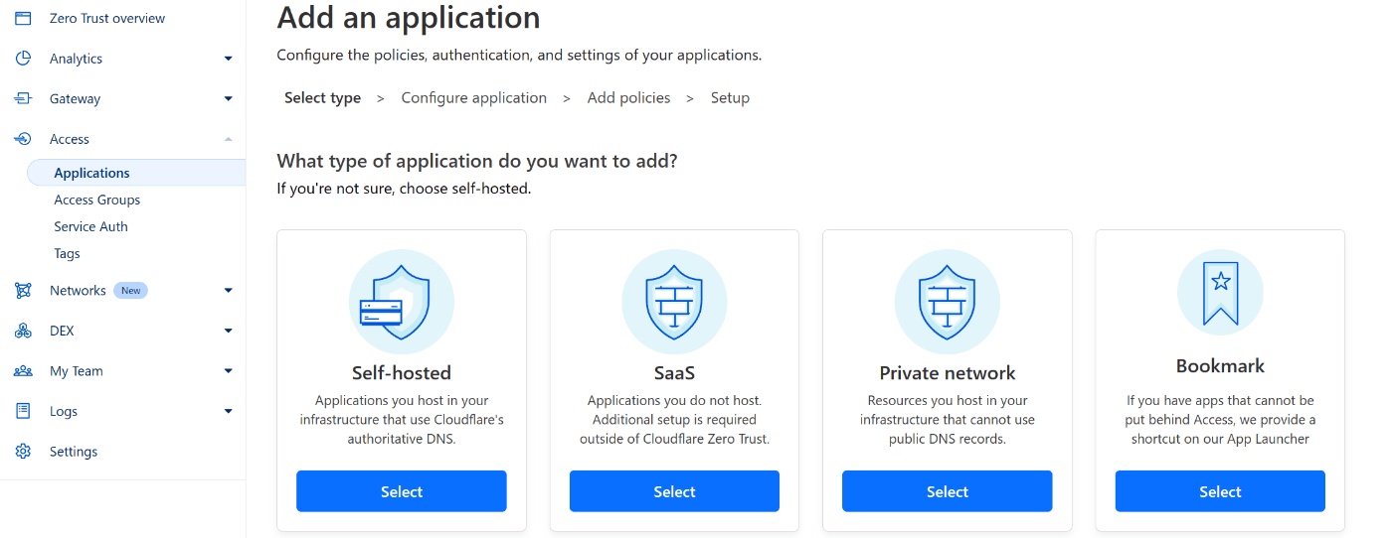Click the Logs document icon
Viewport: 1392px width, 538px height.
pos(23,411)
